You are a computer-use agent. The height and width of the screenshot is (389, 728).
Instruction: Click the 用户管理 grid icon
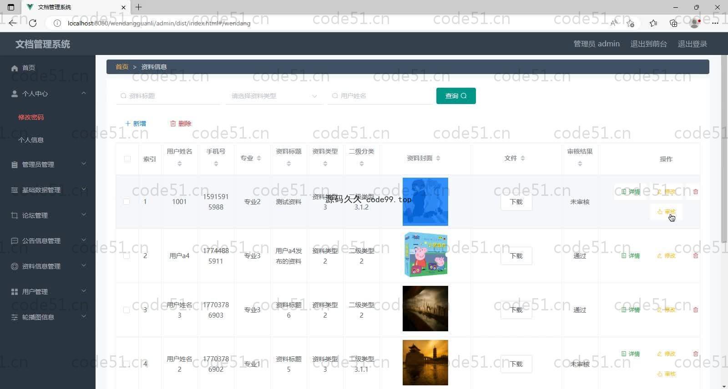tap(15, 292)
